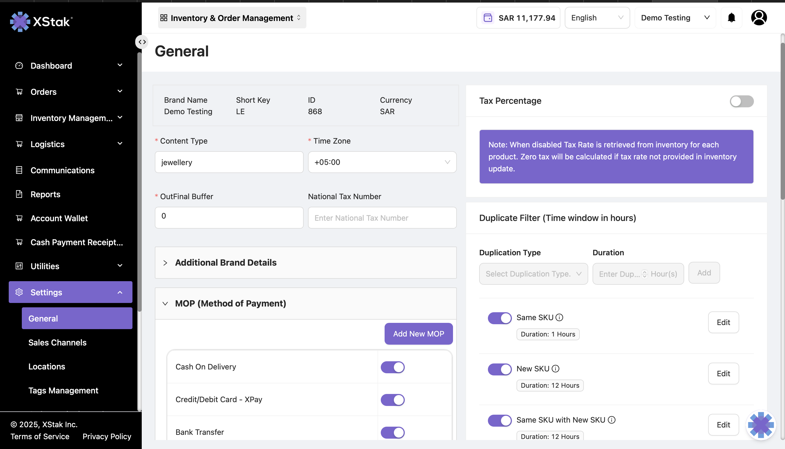Image resolution: width=785 pixels, height=449 pixels.
Task: Click the sidebar collapse arrows icon
Action: (142, 42)
